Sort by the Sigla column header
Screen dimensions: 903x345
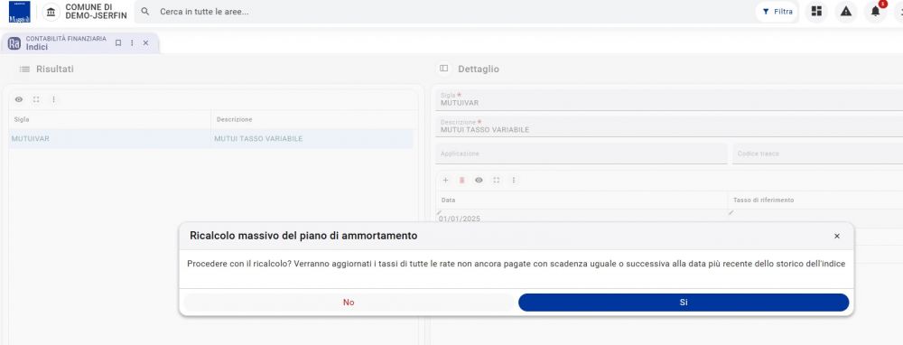click(109, 119)
